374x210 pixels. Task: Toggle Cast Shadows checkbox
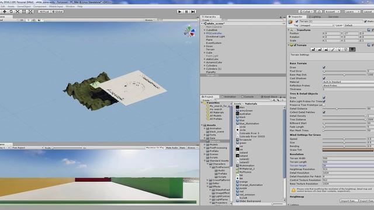pos(324,78)
